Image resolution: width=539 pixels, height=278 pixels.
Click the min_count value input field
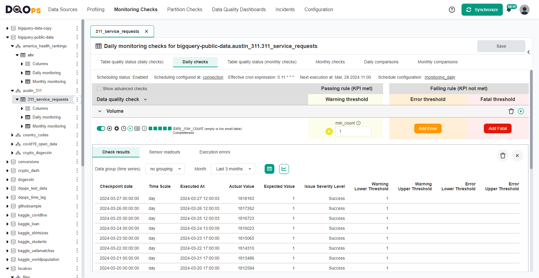353,131
